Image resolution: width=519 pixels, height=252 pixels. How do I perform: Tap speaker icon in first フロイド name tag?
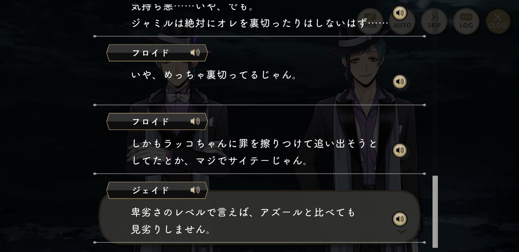(x=195, y=53)
